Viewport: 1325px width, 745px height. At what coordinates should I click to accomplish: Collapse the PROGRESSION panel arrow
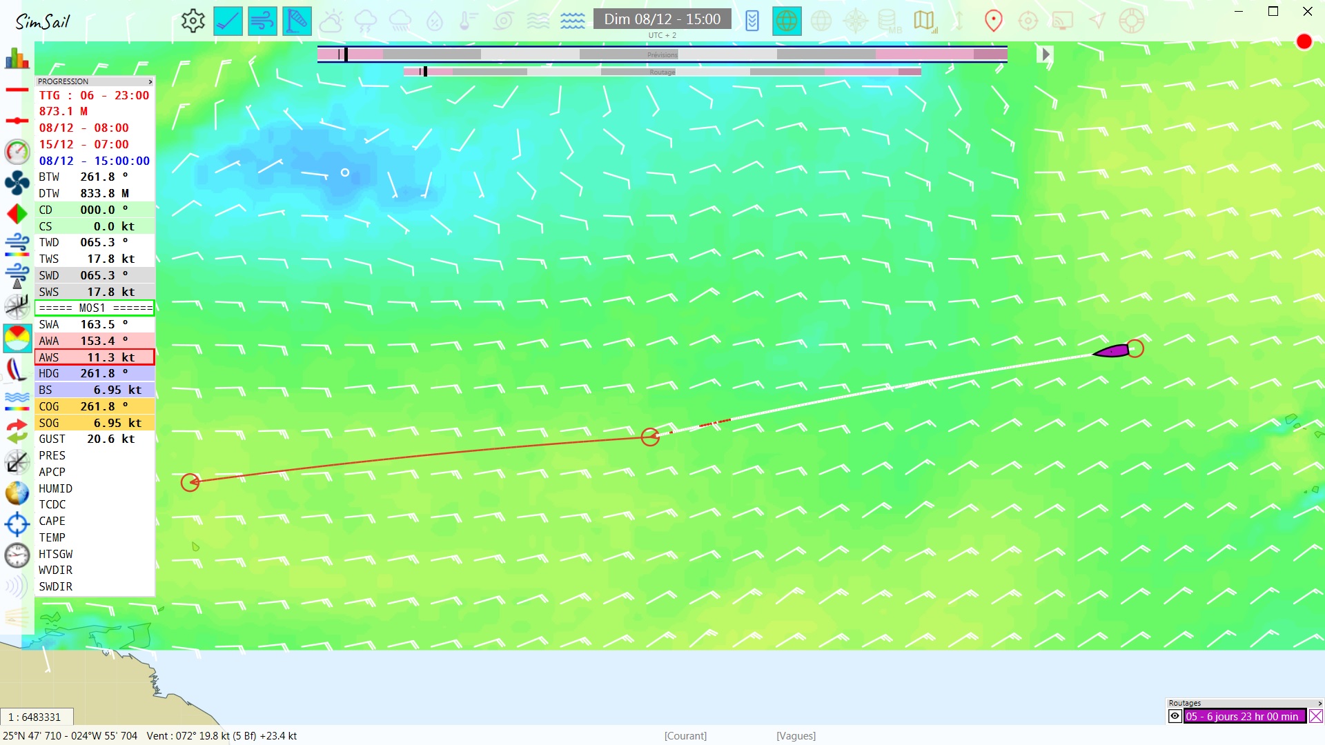click(150, 81)
